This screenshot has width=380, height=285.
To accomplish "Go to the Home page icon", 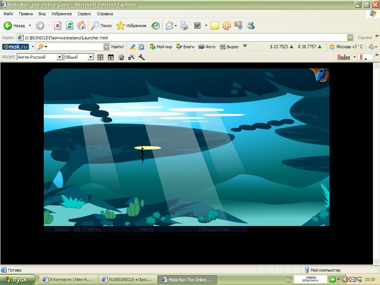I will coord(81,26).
